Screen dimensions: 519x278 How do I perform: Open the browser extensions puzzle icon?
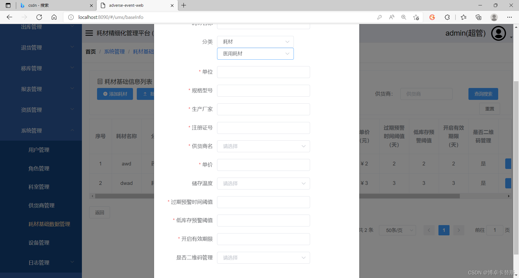447,17
